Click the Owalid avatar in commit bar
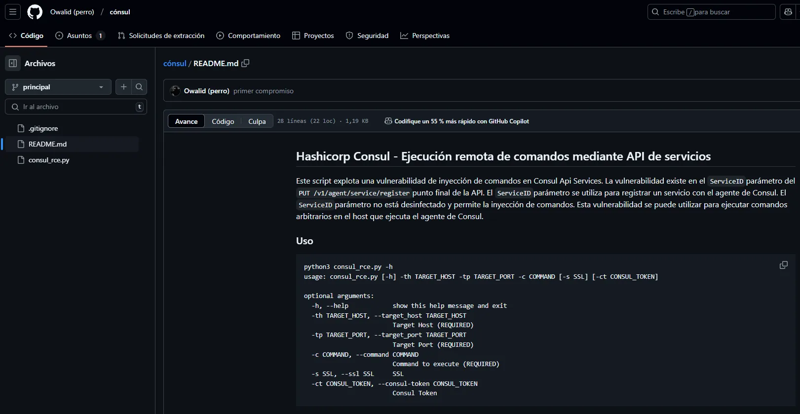The width and height of the screenshot is (800, 414). 175,91
